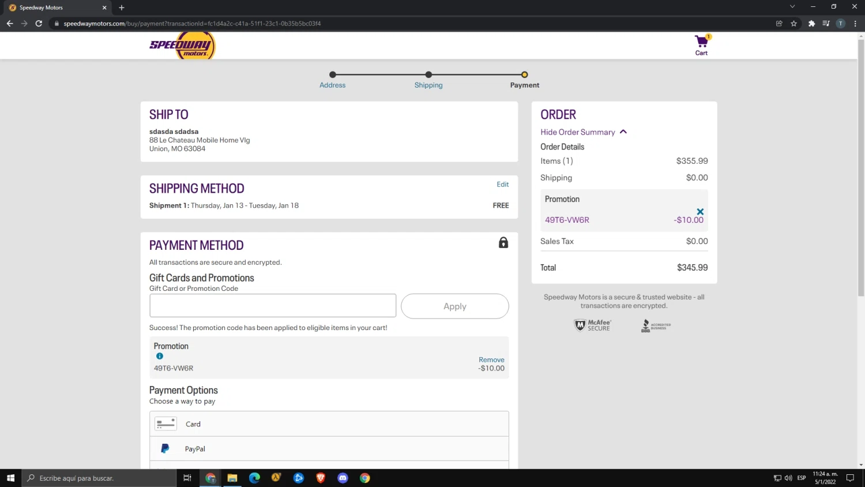Click Remove link for promotion 49T6-VW6R
865x487 pixels.
click(x=491, y=359)
